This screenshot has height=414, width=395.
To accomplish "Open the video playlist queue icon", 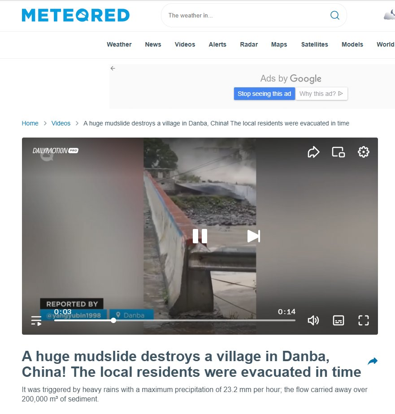I will (x=36, y=321).
